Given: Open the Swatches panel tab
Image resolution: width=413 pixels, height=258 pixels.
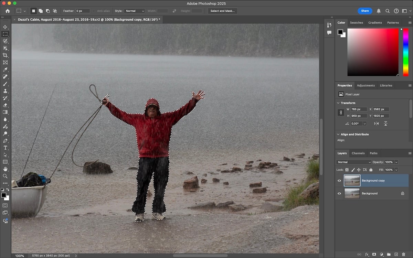Looking at the screenshot, I should tap(357, 22).
